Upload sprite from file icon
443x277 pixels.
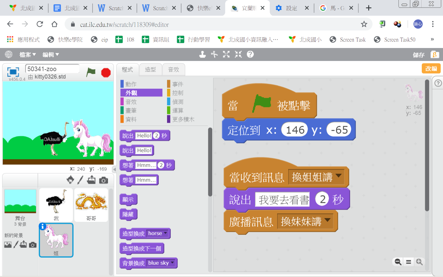[91, 180]
